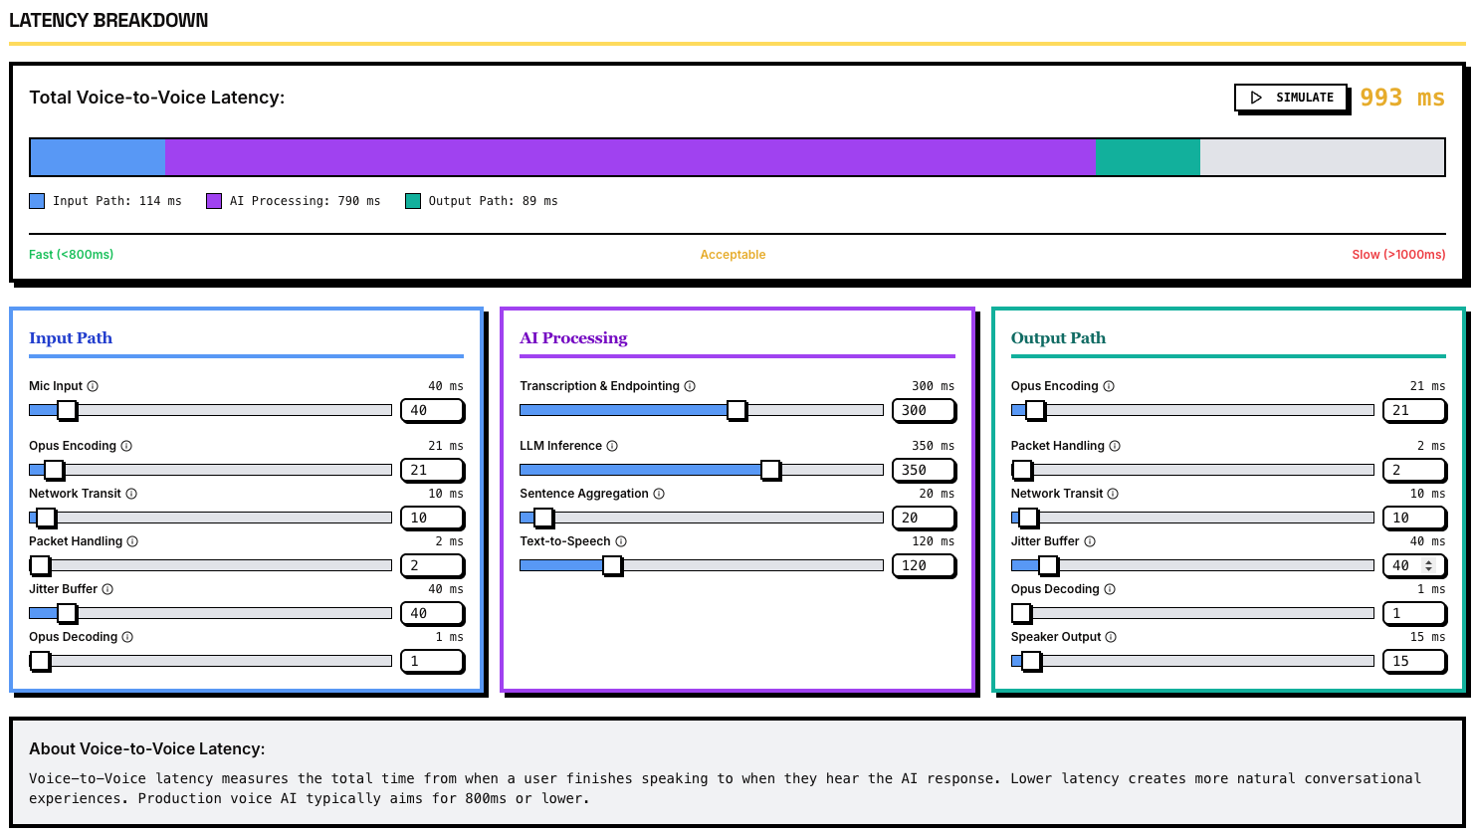Click Output Path Packet Handling value field

tap(1414, 470)
